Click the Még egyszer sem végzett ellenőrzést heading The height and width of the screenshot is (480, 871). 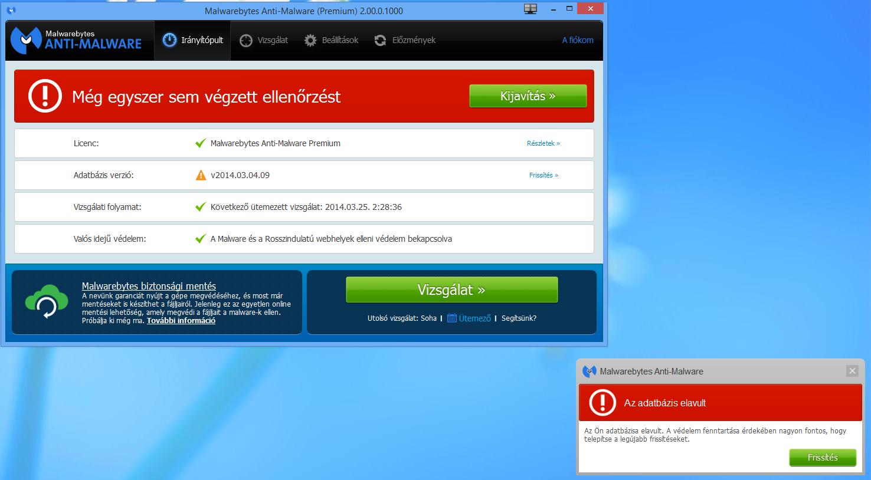pos(206,97)
